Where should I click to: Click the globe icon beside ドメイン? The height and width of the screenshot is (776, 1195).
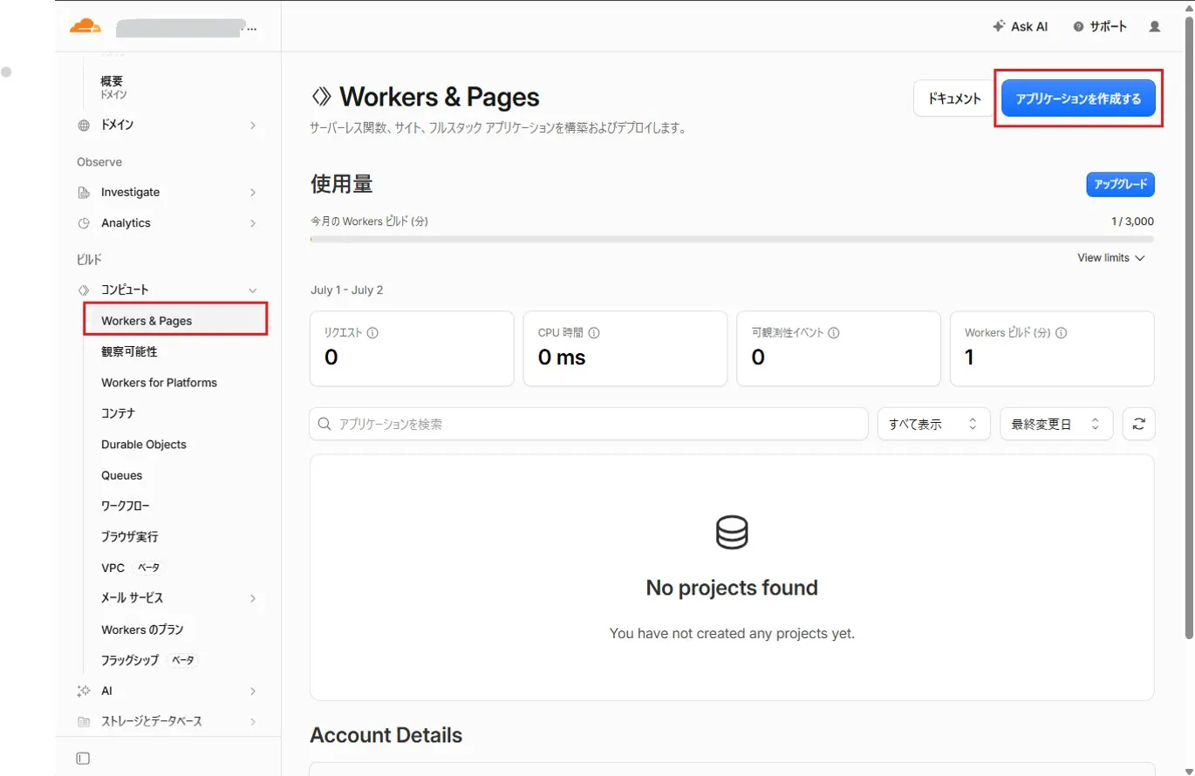tap(84, 125)
